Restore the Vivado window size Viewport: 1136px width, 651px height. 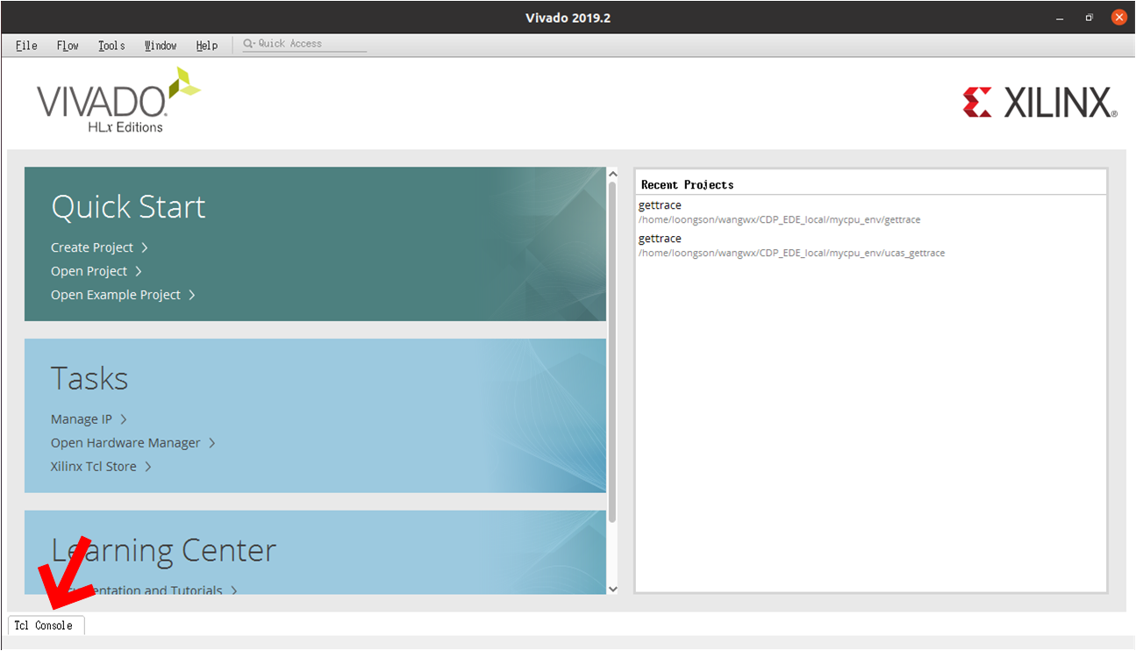pyautogui.click(x=1089, y=18)
